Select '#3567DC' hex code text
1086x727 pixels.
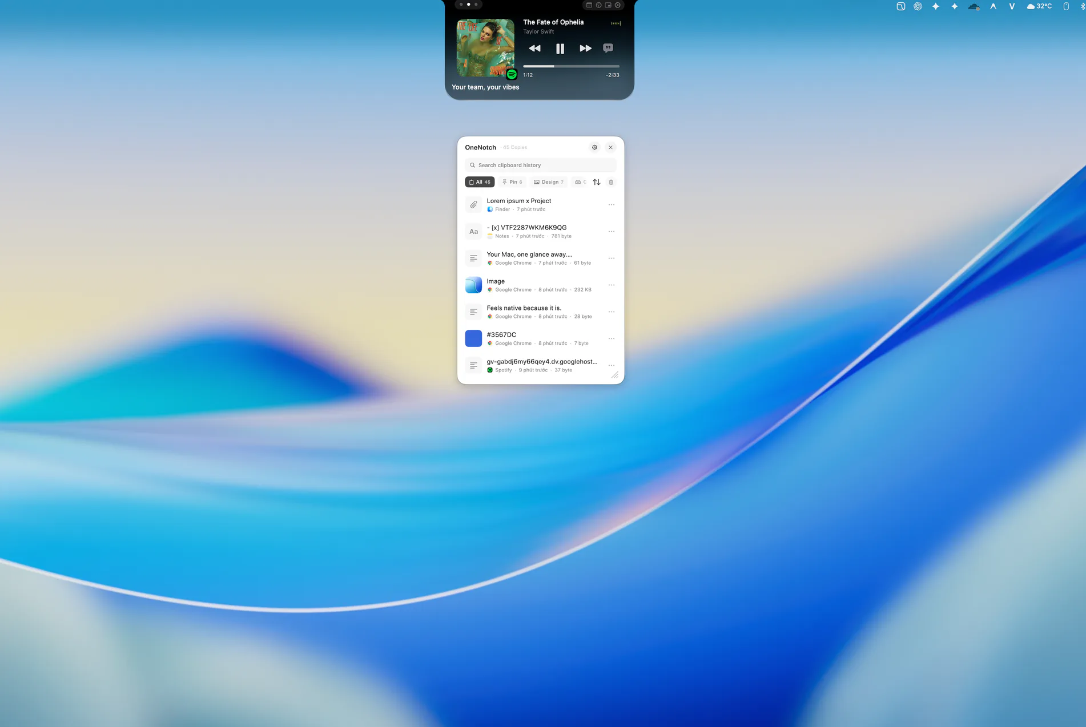coord(501,335)
